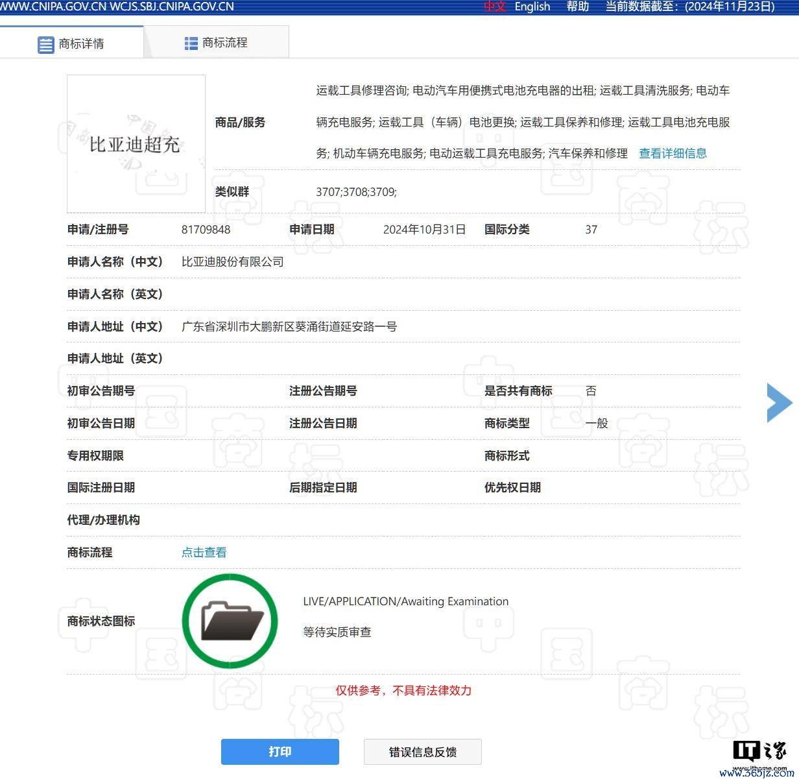Click the 比亚迪超充 trademark image
Image resolution: width=799 pixels, height=783 pixels.
(136, 143)
